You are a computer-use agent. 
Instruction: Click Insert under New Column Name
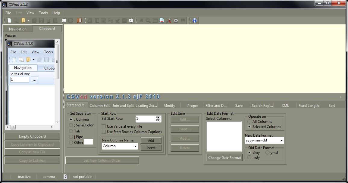[151, 148]
